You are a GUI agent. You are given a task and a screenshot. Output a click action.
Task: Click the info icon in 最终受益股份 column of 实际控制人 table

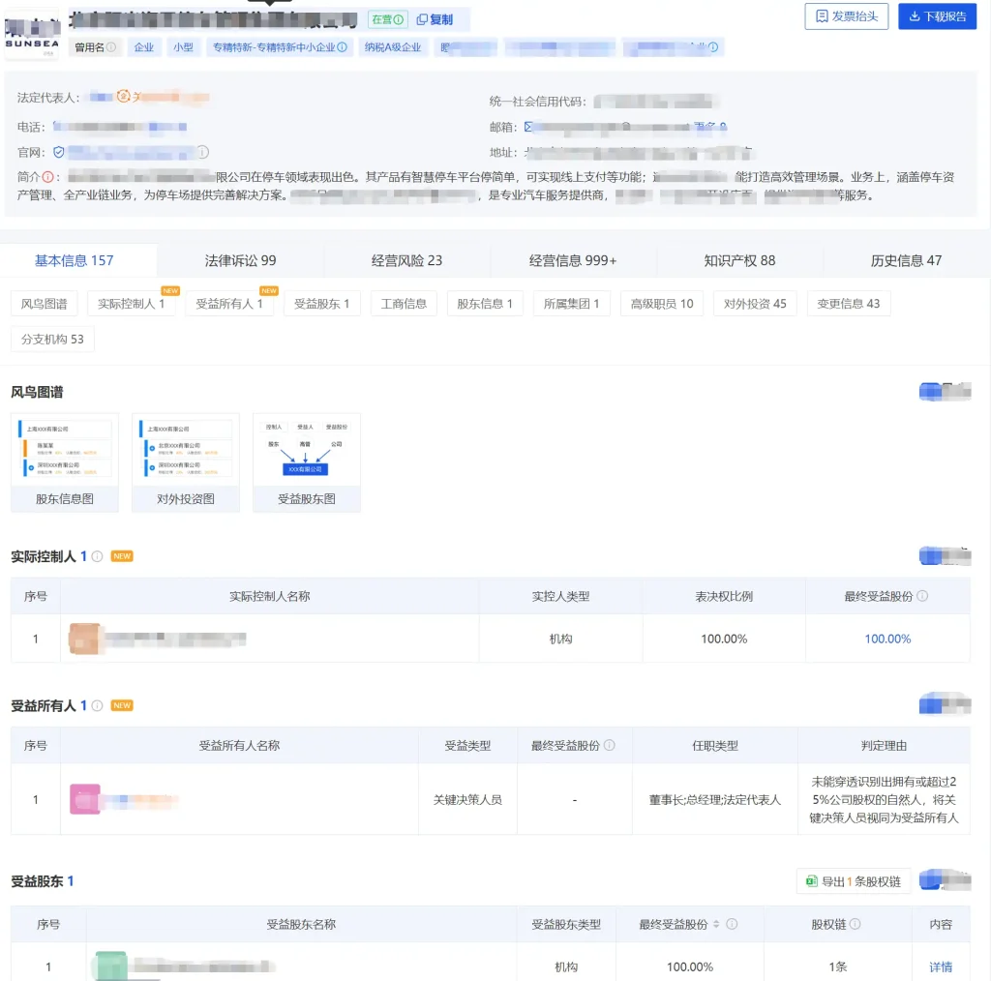922,596
